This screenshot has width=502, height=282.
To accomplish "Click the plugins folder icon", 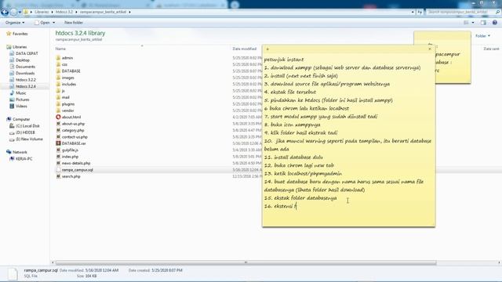I will tap(58, 104).
